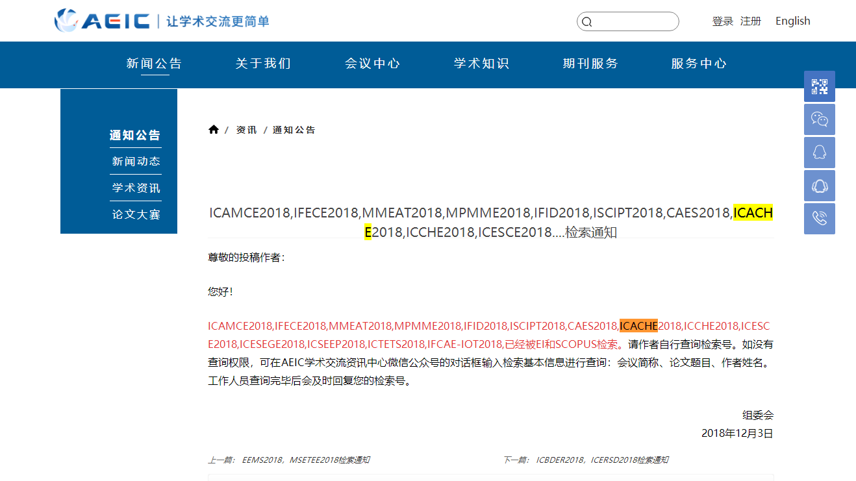Open the QQ penguin floating icon
856x481 pixels.
click(x=820, y=153)
